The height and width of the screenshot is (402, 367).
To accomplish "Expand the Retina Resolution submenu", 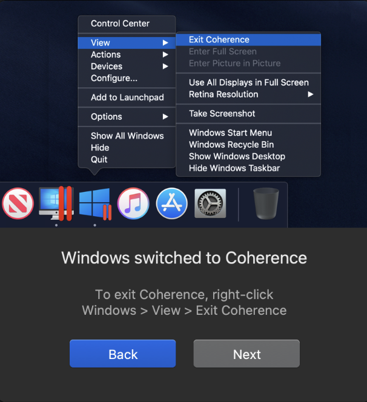I will coord(248,94).
